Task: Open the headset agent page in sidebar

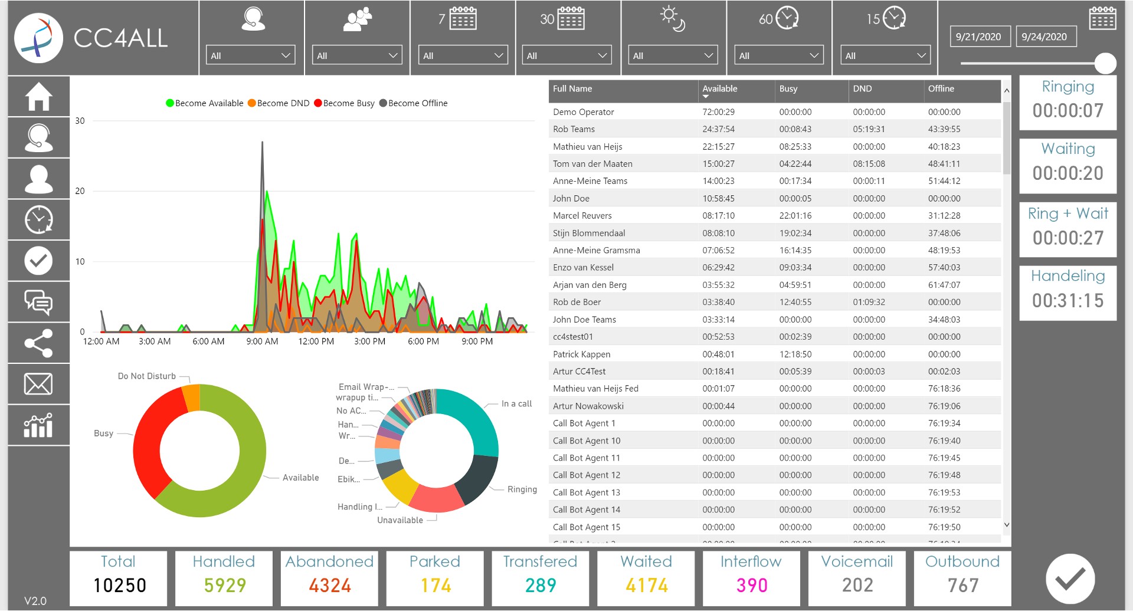Action: point(38,137)
